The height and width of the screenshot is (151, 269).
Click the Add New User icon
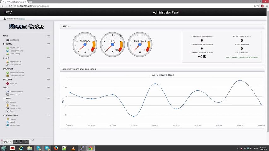coord(7,62)
